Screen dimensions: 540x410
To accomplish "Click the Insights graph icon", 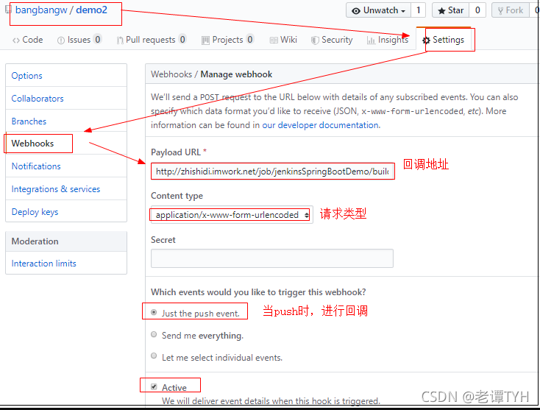I will point(371,40).
